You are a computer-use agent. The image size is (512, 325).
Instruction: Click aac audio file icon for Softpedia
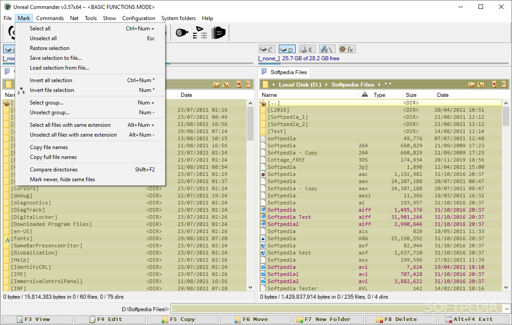(263, 174)
